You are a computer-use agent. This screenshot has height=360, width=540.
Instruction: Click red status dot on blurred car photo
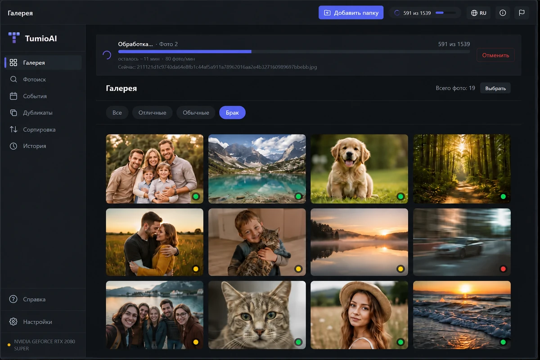tap(503, 269)
